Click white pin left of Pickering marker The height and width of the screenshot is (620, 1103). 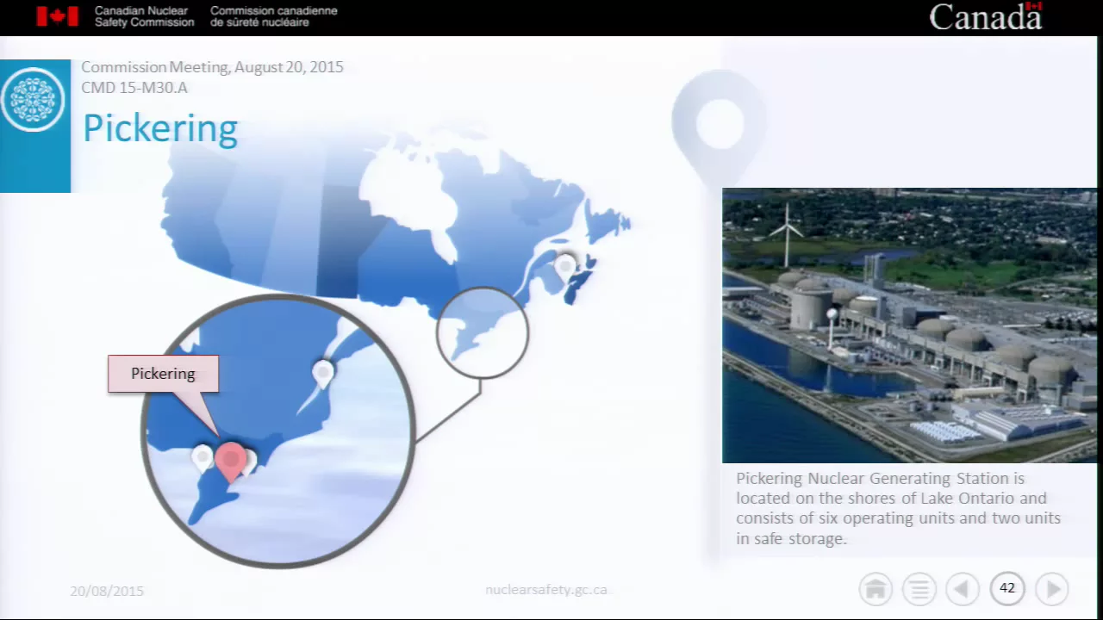pyautogui.click(x=202, y=458)
